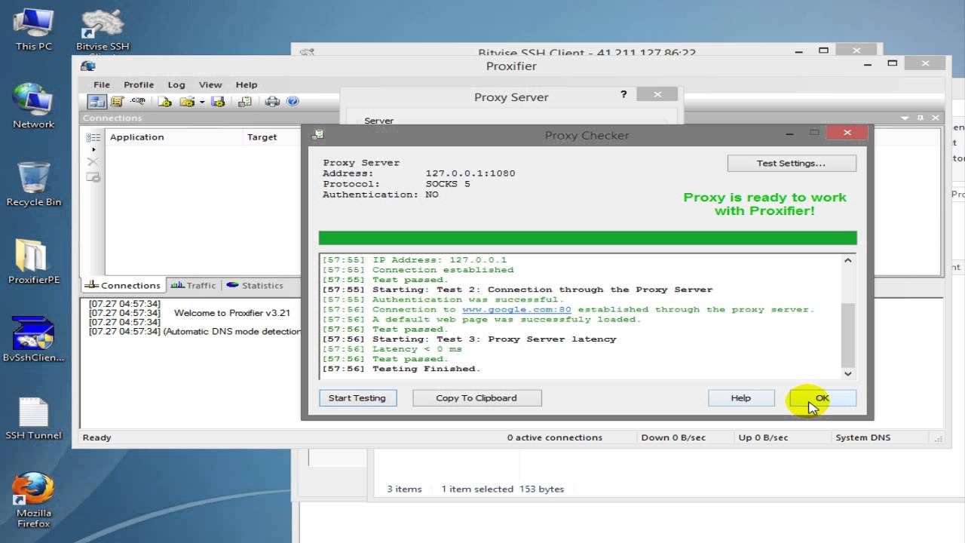Image resolution: width=965 pixels, height=543 pixels.
Task: Click the 'System DNS' status bar entry
Action: point(862,437)
